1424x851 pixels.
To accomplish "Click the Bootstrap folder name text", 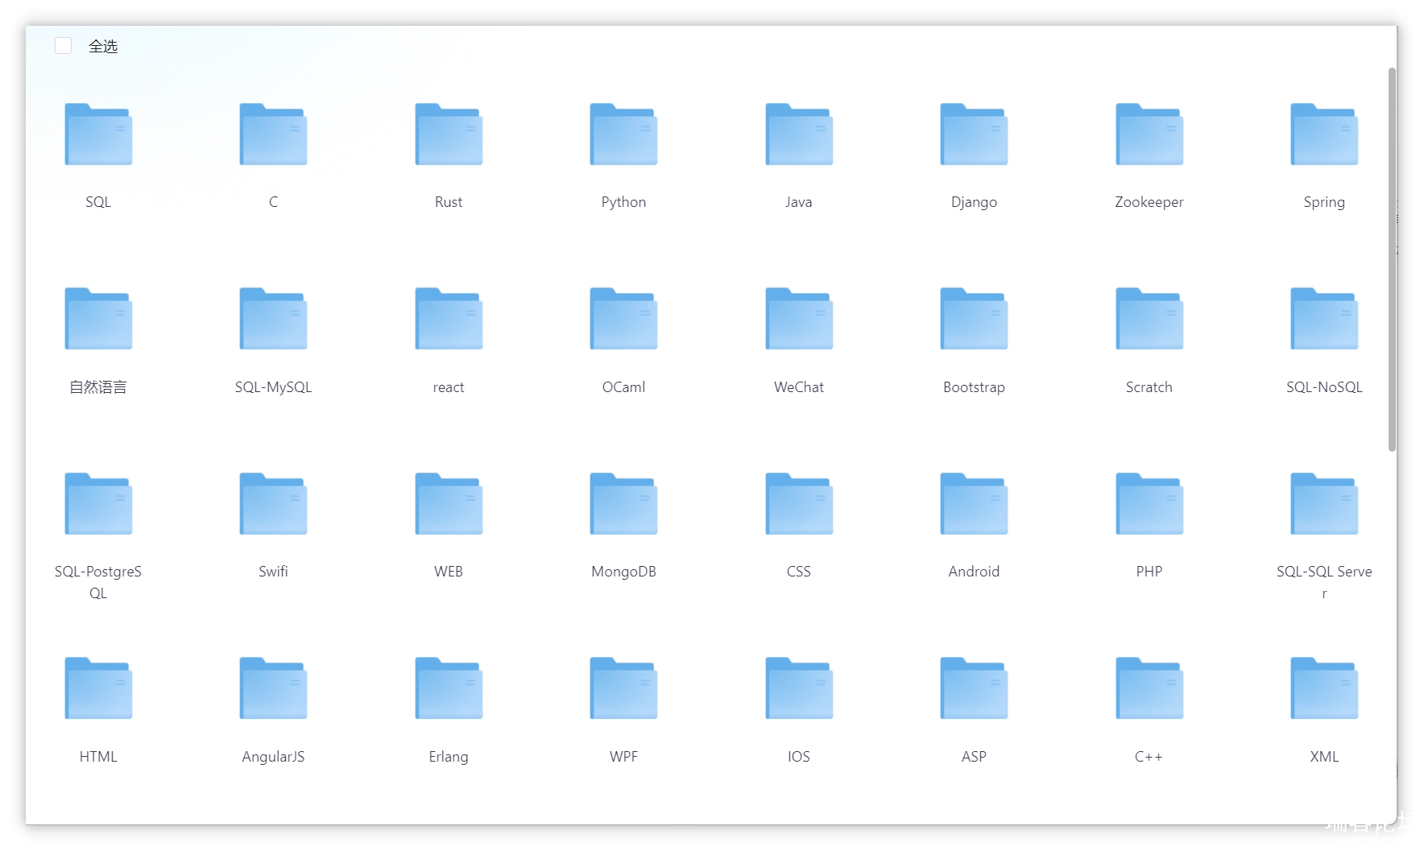I will 974,387.
